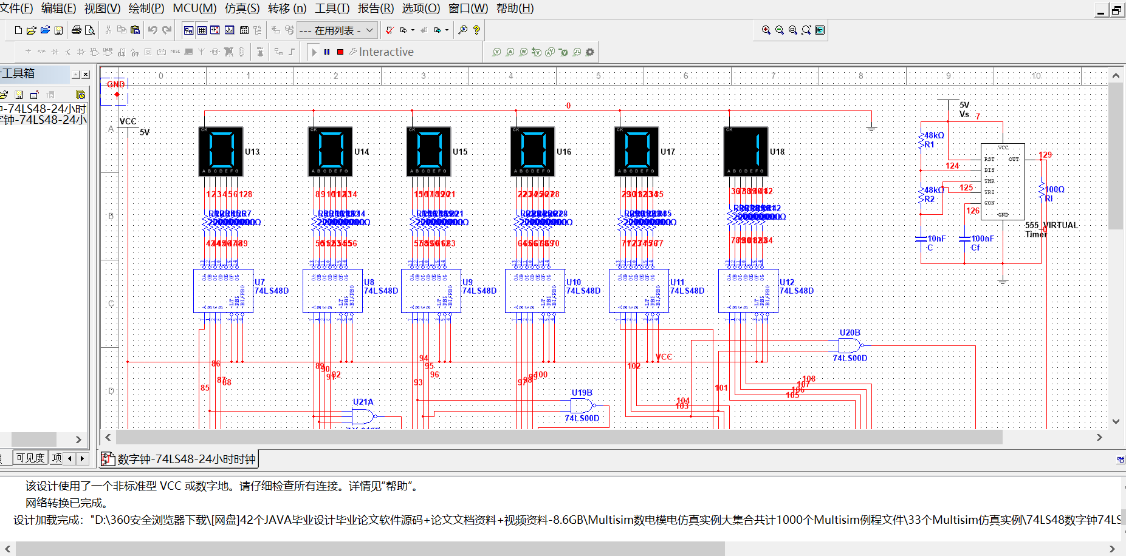
Task: Save the current design with main toolbar floppy icon
Action: pos(58,30)
